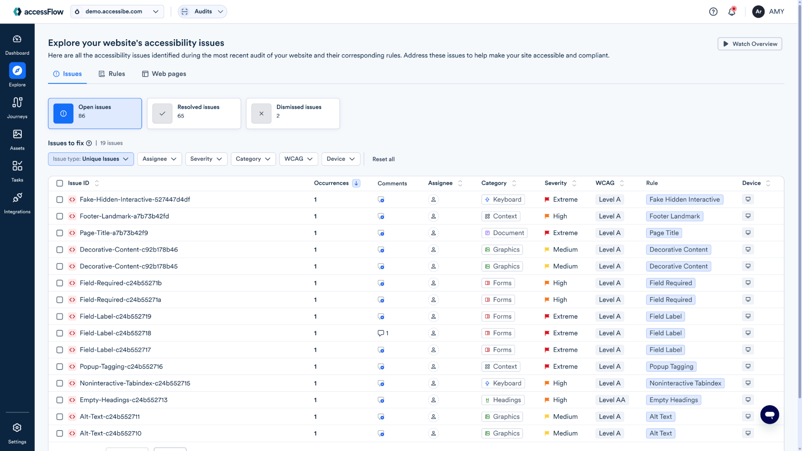
Task: Assign a user to Page-Title-a7b73b42f9
Action: point(433,233)
